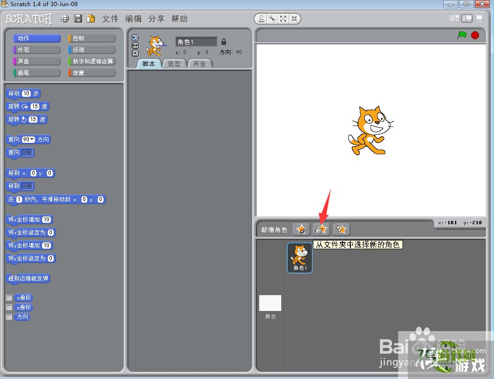
Task: Click the 在1秒内平滑移动到 block
Action: tap(56, 200)
